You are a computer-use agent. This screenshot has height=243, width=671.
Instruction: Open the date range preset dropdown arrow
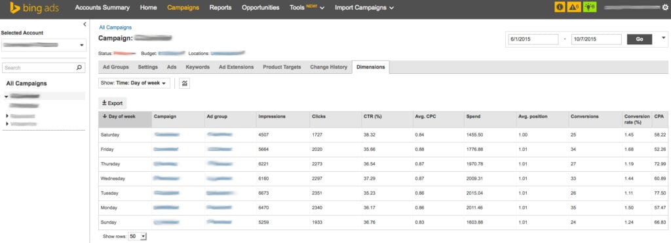click(663, 37)
